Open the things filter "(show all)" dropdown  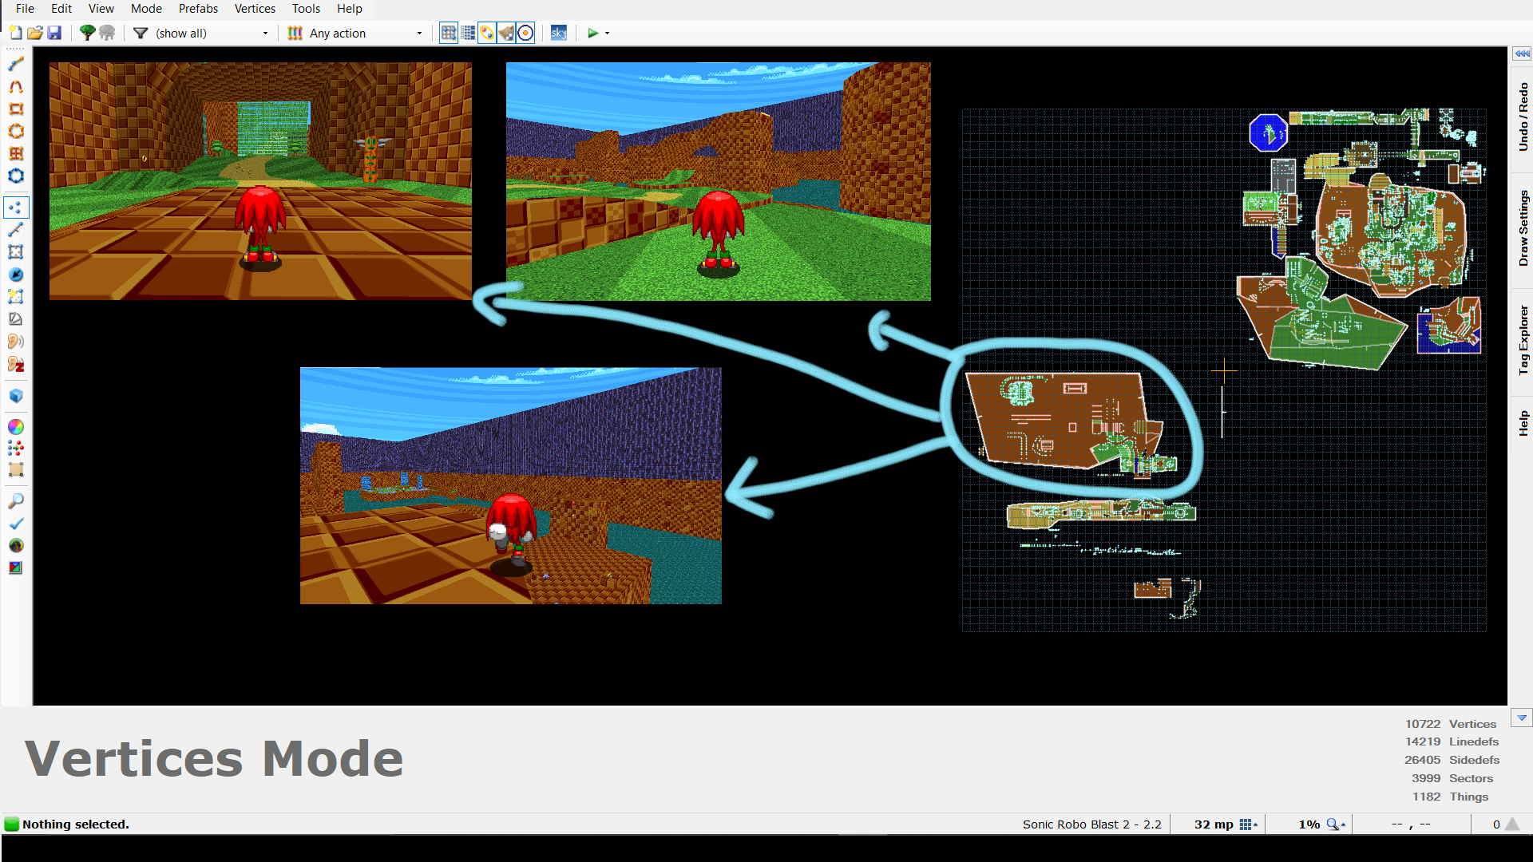pyautogui.click(x=212, y=33)
